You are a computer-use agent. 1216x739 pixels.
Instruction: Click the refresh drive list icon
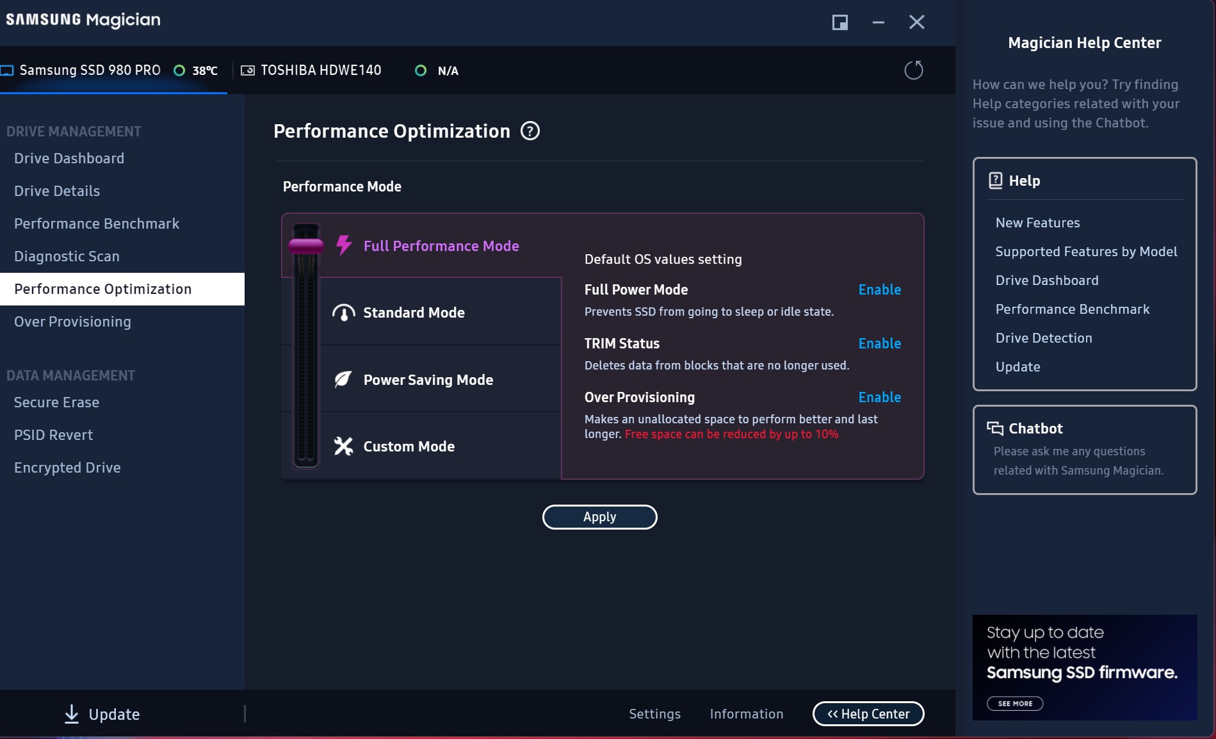(x=913, y=70)
